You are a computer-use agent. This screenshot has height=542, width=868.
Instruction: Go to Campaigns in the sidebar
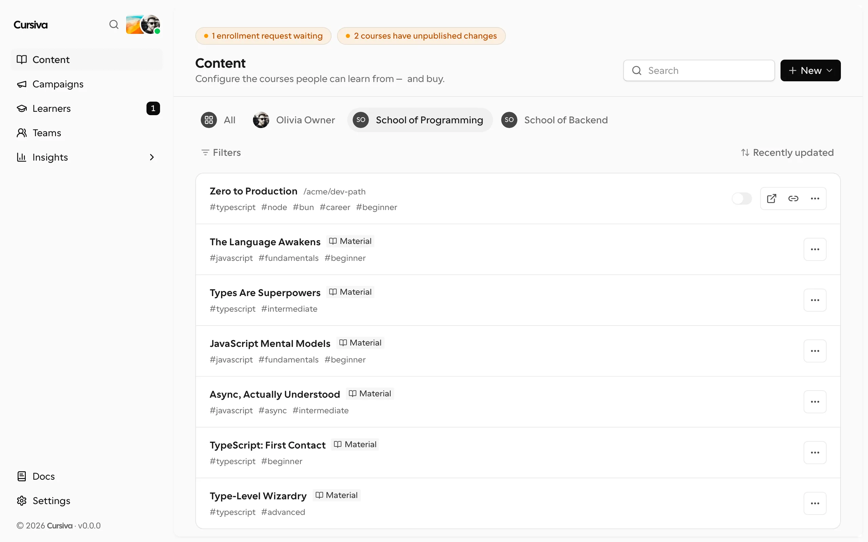click(87, 84)
